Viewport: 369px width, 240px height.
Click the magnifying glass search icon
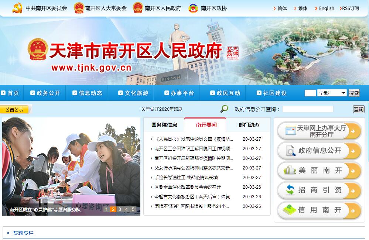pyautogui.click(x=224, y=109)
